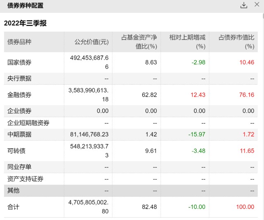Click the 相对上期增减(%) column header
Screen dimensions: 264x220
click(187, 42)
